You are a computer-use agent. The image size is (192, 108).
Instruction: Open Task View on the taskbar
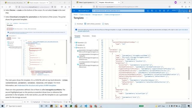[46, 106]
